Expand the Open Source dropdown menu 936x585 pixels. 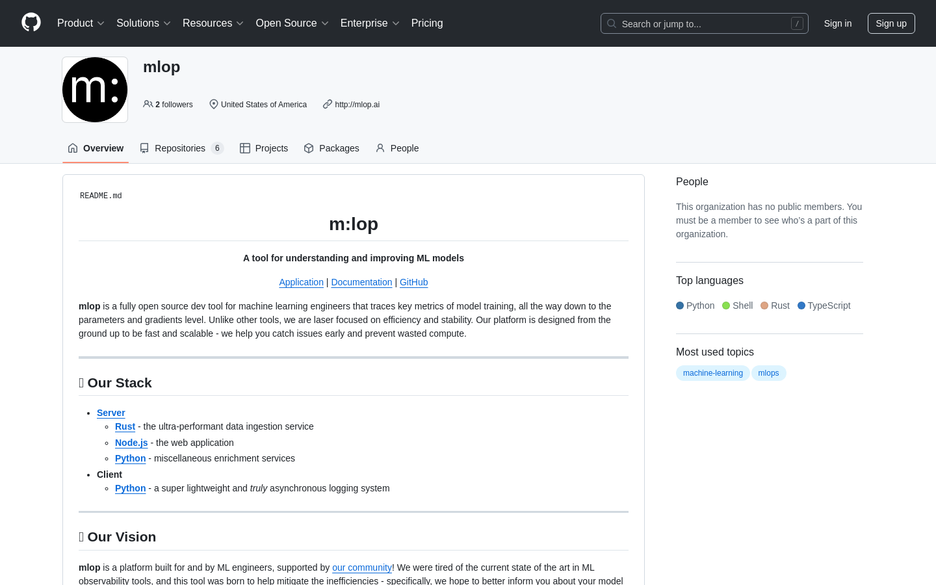click(292, 23)
